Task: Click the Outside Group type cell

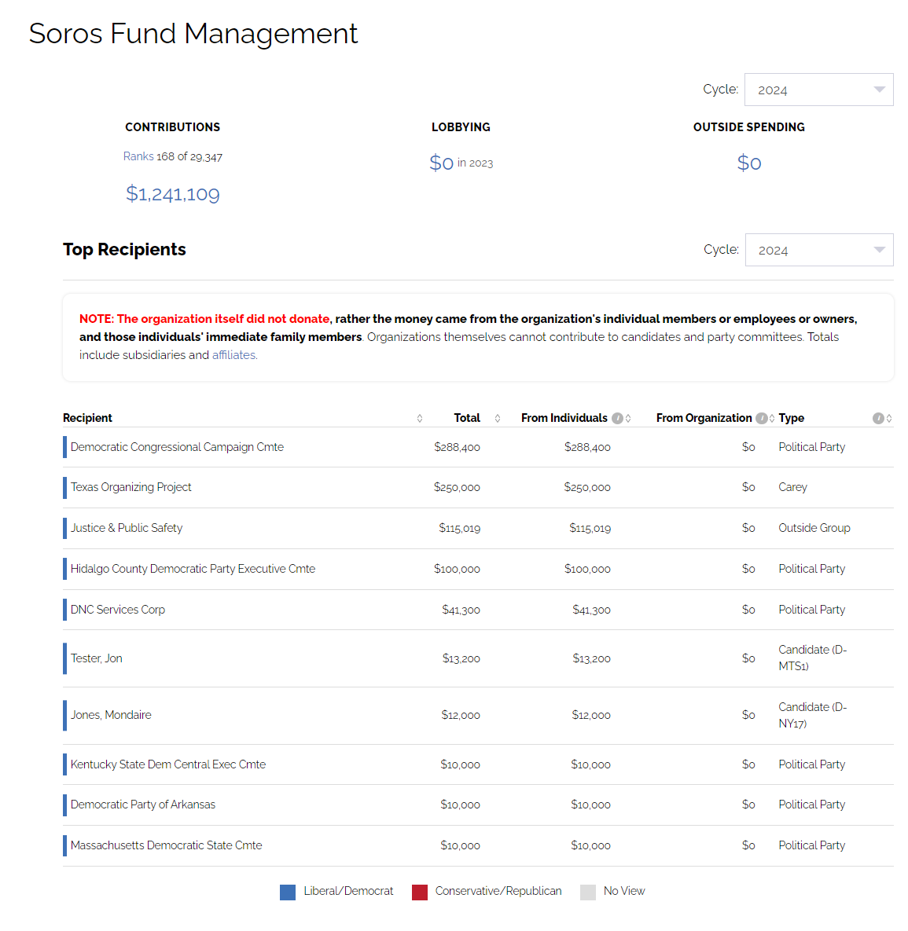Action: pos(814,528)
